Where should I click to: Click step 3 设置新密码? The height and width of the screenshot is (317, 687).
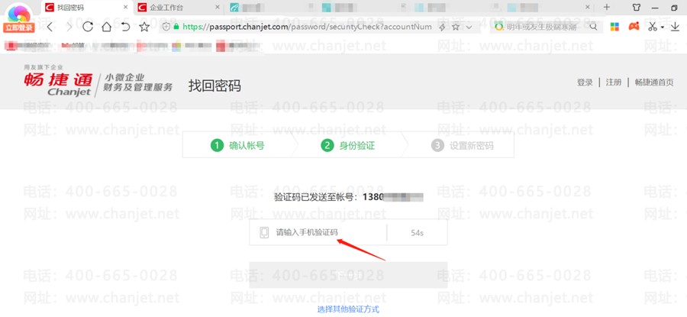coord(463,146)
